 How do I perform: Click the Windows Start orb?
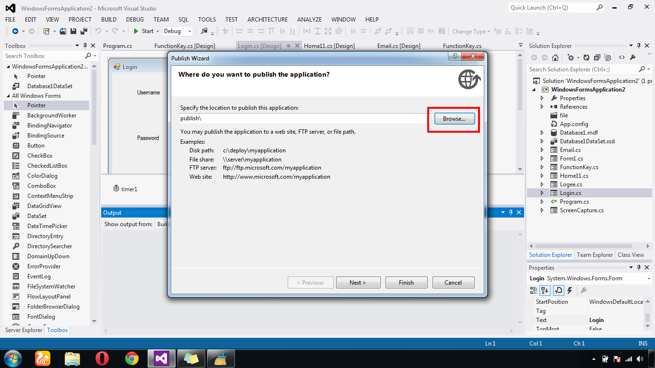click(x=12, y=358)
